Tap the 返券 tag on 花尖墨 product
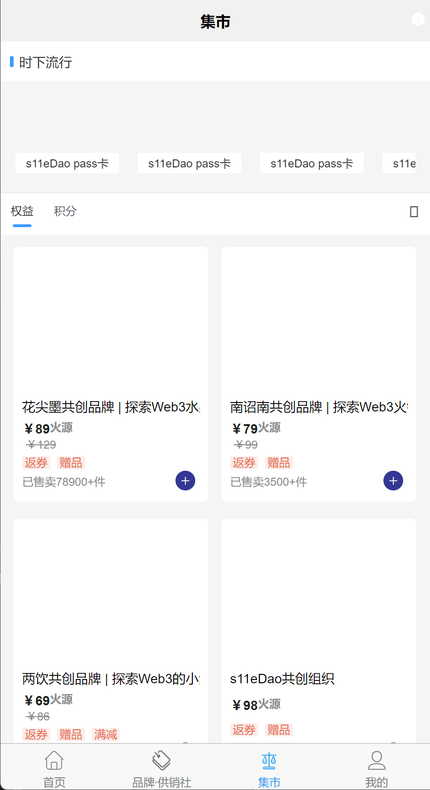 point(36,463)
